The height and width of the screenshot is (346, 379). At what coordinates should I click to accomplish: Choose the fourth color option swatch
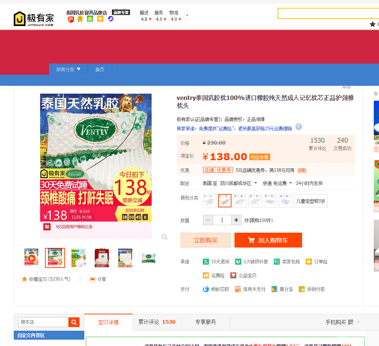255,201
